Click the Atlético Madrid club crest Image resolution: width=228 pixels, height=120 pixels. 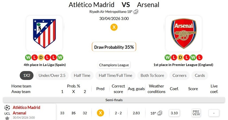(44, 34)
